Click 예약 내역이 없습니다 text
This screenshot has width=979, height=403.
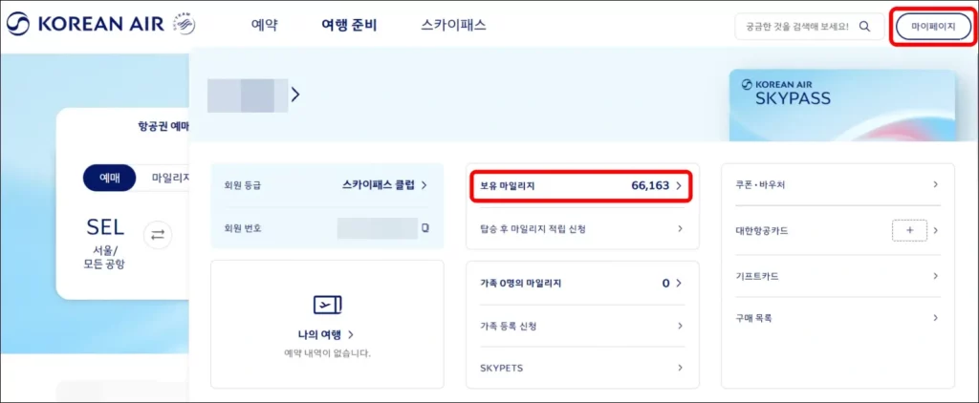(x=327, y=353)
